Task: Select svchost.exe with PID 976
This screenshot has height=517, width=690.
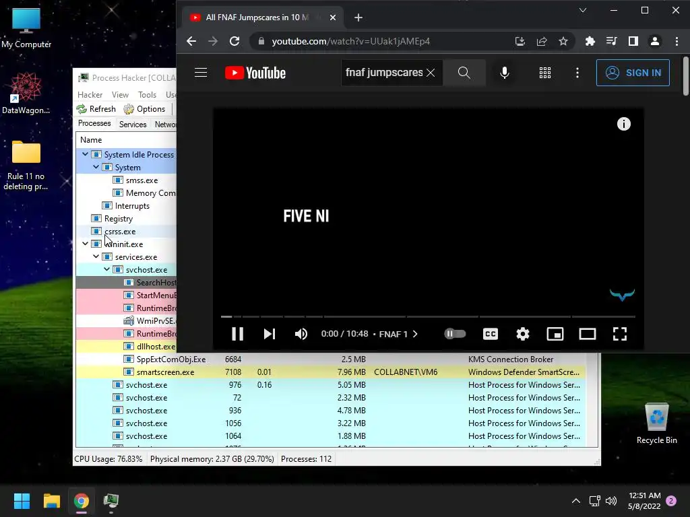Action: point(330,385)
